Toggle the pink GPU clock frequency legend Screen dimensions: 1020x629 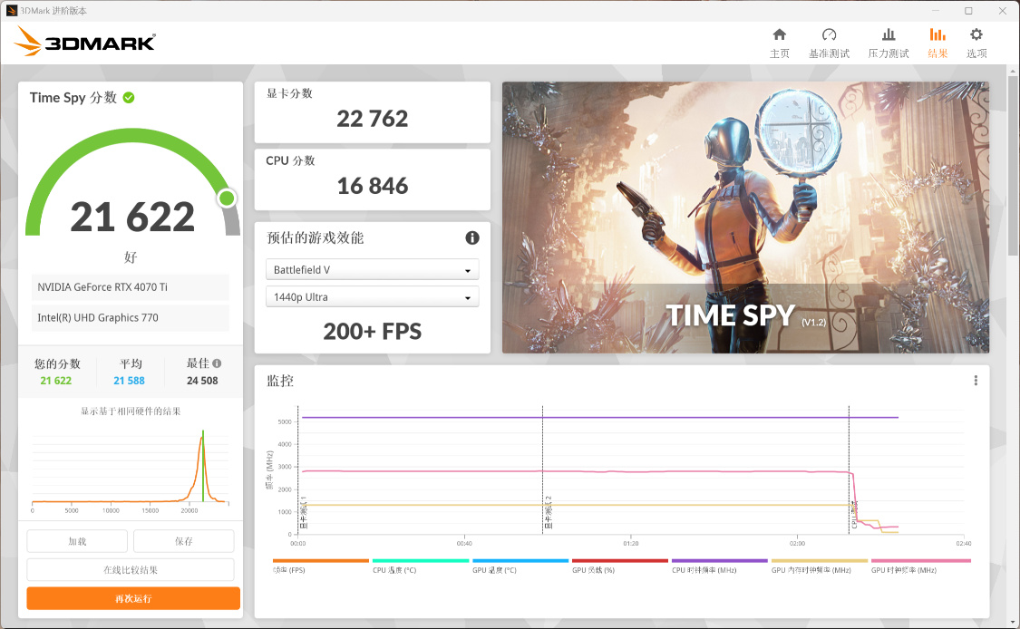coord(921,561)
